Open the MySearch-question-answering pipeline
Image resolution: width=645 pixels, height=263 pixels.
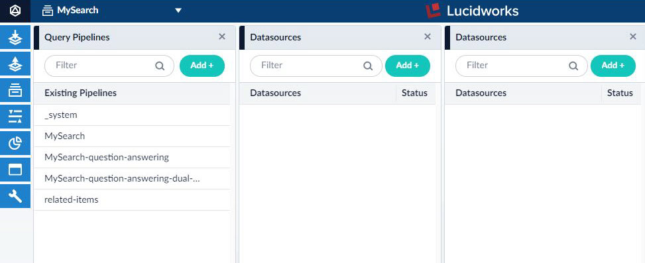pyautogui.click(x=132, y=158)
